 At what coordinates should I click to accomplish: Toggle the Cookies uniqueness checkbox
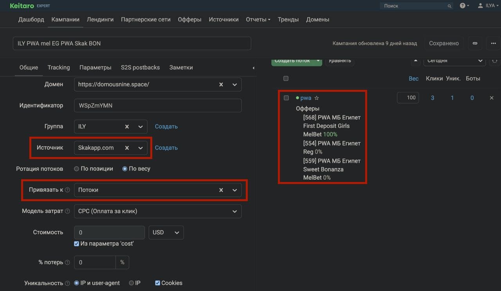(x=158, y=283)
